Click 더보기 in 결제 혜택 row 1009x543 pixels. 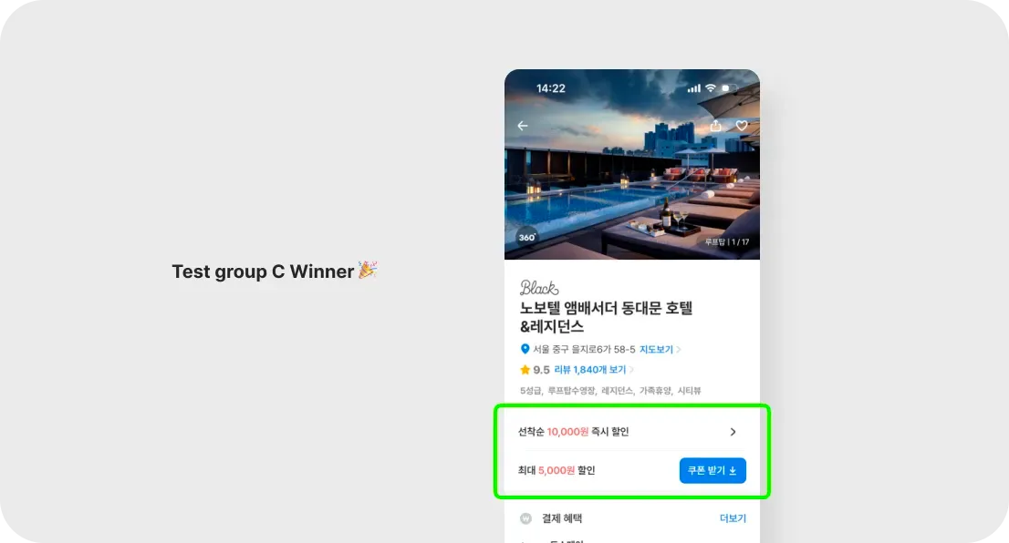pos(733,518)
